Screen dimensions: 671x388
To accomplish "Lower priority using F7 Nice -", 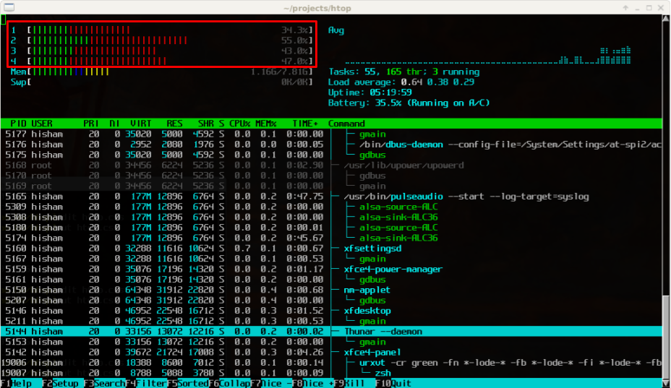I will [272, 383].
